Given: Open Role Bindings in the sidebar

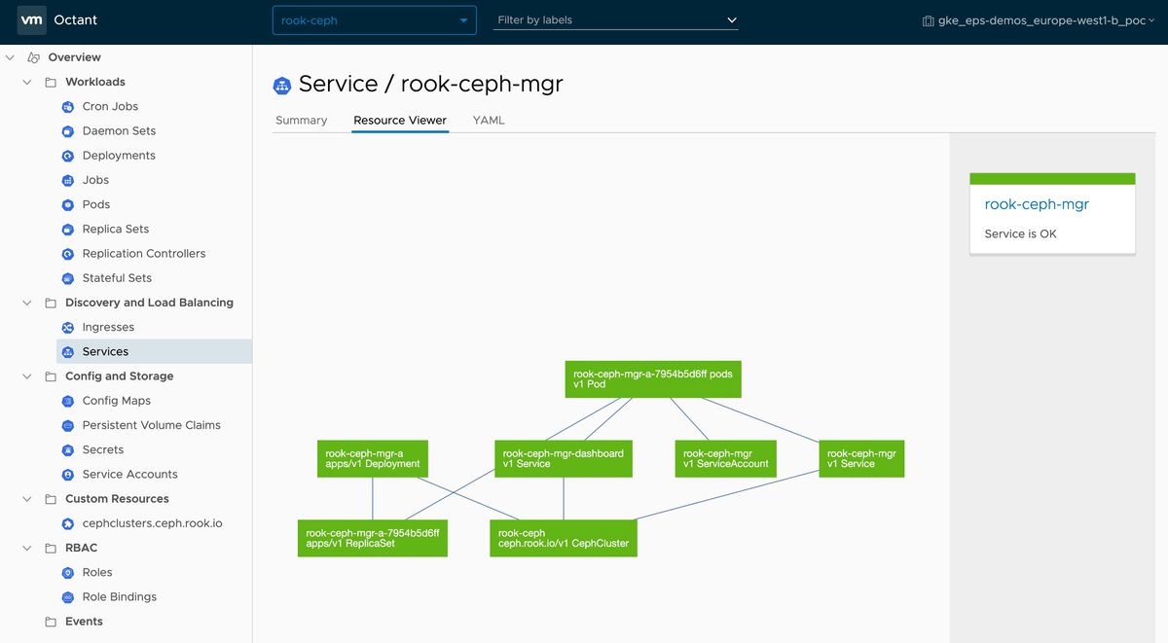Looking at the screenshot, I should coord(120,596).
